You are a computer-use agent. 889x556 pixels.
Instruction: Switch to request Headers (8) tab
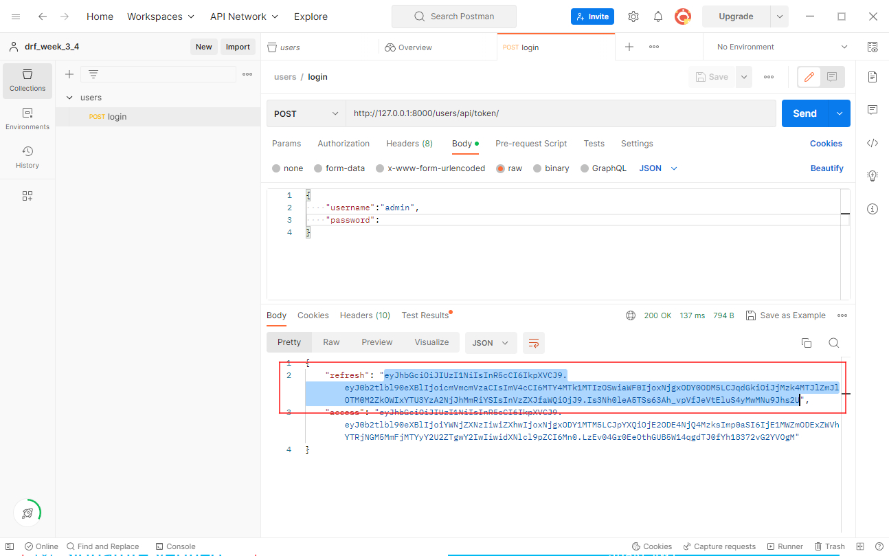pyautogui.click(x=409, y=144)
